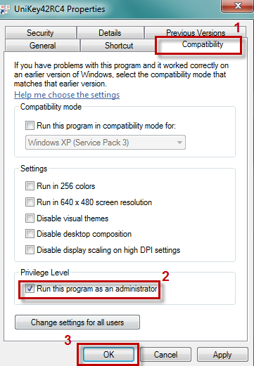Check Run in 256 colors
Screen dimensions: 254x366
click(x=30, y=186)
